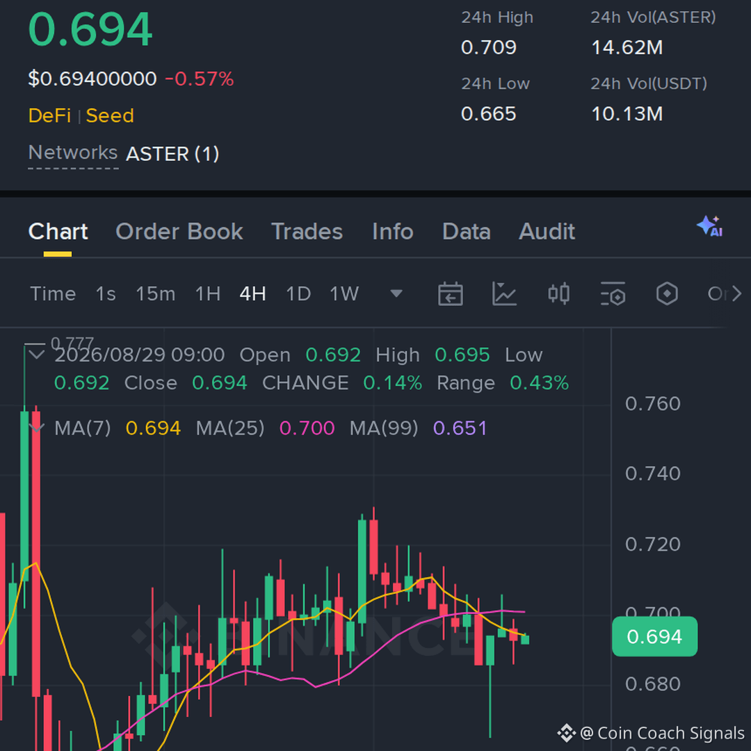The width and height of the screenshot is (751, 751).
Task: Select the 4H interval
Action: [253, 293]
